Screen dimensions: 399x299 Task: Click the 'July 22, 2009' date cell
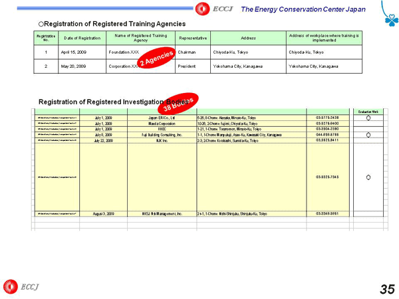click(x=103, y=141)
